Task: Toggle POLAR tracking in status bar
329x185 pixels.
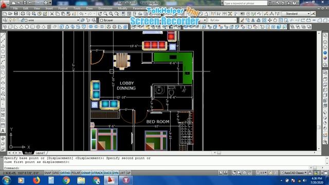Action: [x=76, y=173]
